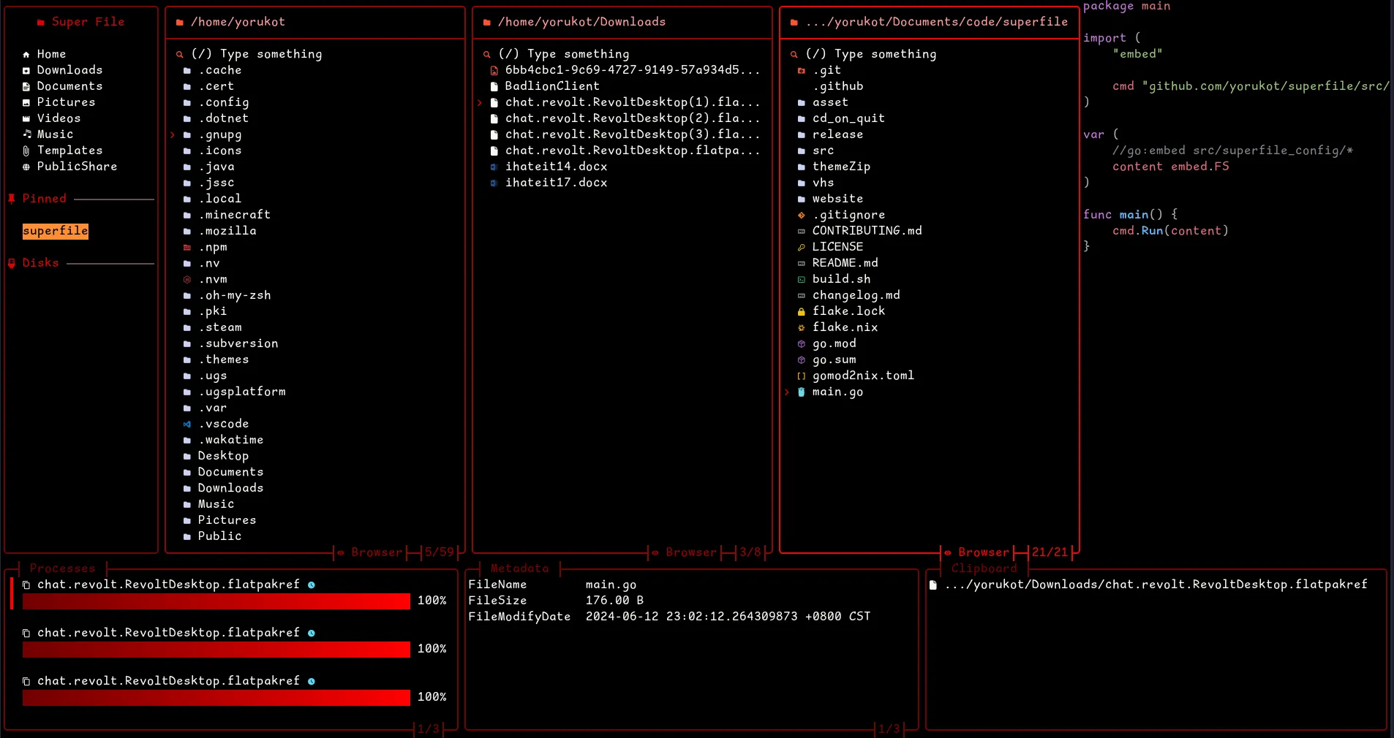Click the snowflake icon beside flake.nix
Viewport: 1394px width, 738px height.
tap(801, 327)
